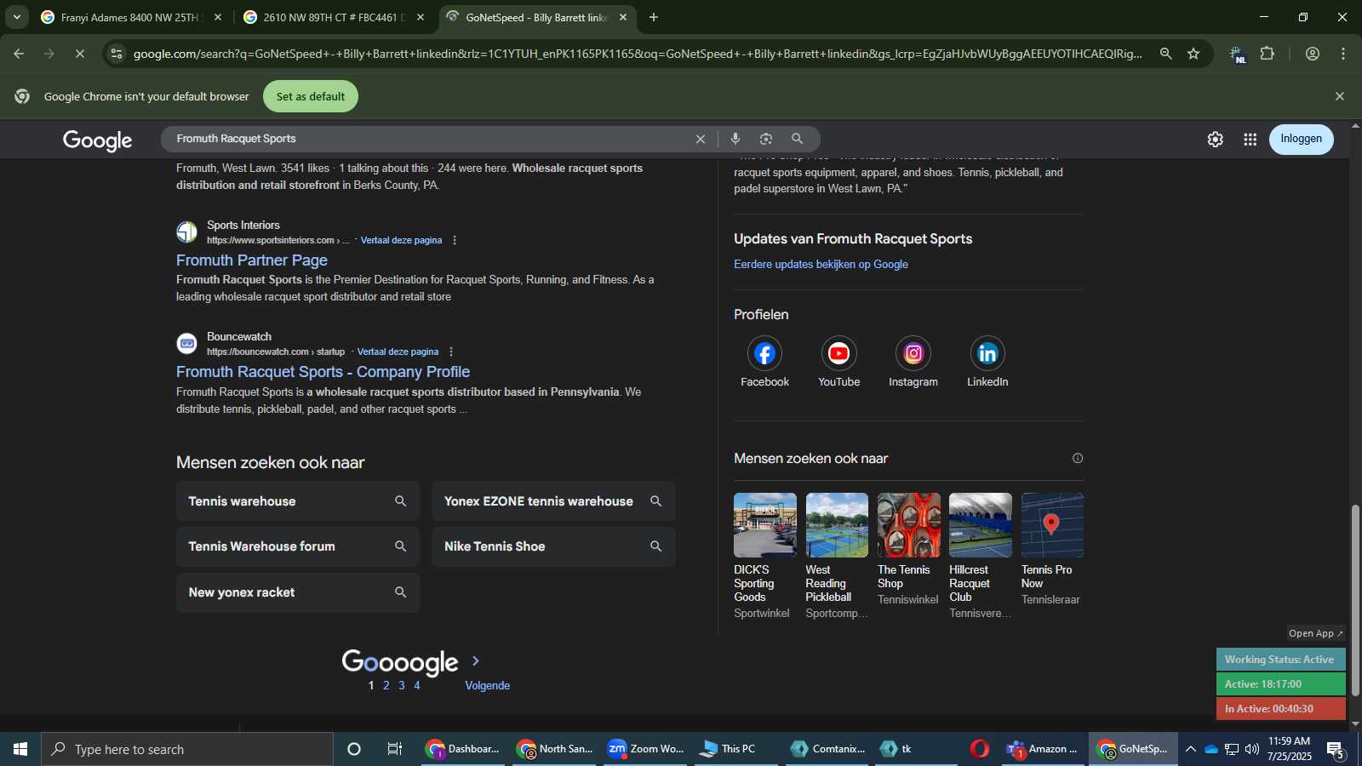
Task: Click Eerdere updates bekijken op Google
Action: point(821,264)
